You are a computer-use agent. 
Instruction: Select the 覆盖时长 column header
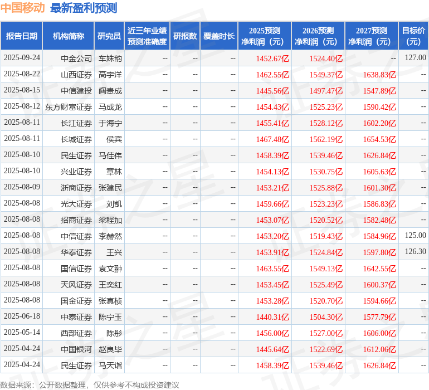click(x=219, y=36)
